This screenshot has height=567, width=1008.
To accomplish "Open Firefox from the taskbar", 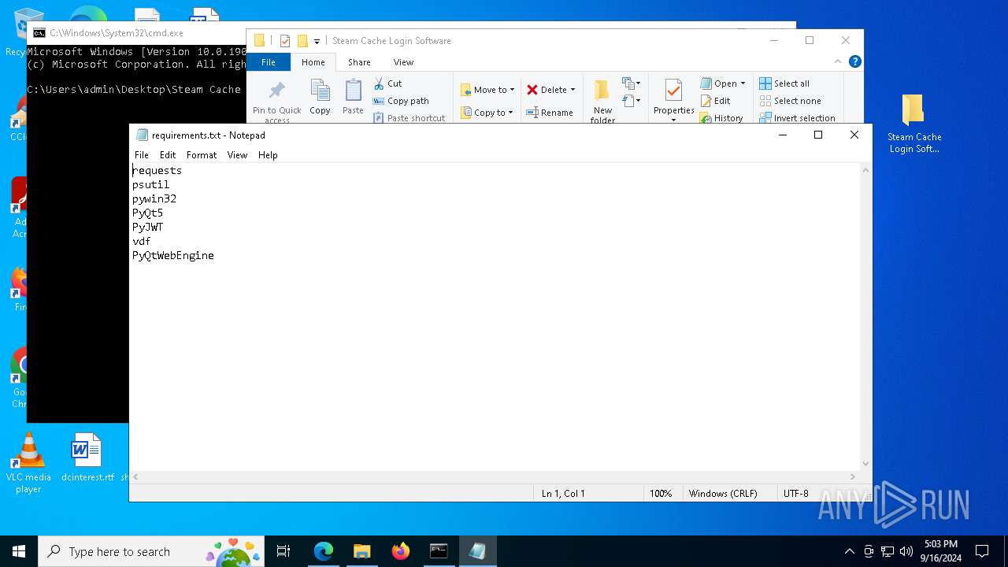I will pos(401,551).
